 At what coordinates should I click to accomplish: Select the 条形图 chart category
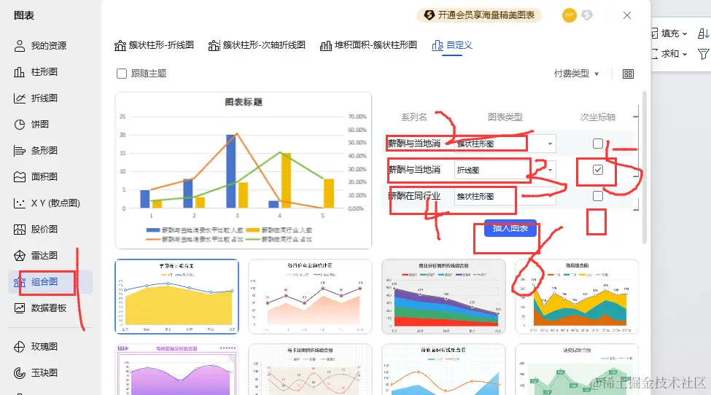point(36,151)
